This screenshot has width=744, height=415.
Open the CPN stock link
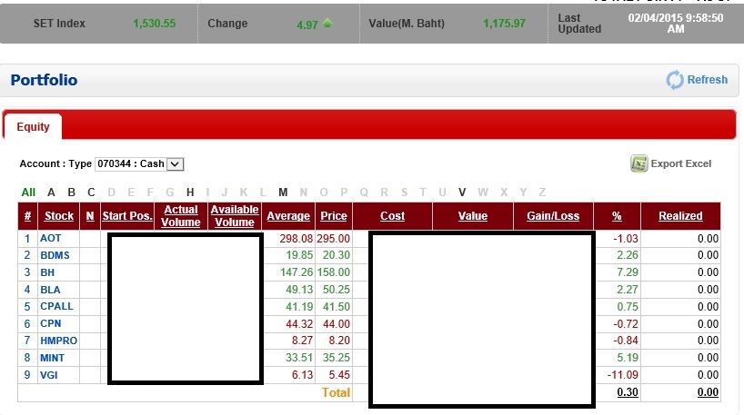pos(50,323)
